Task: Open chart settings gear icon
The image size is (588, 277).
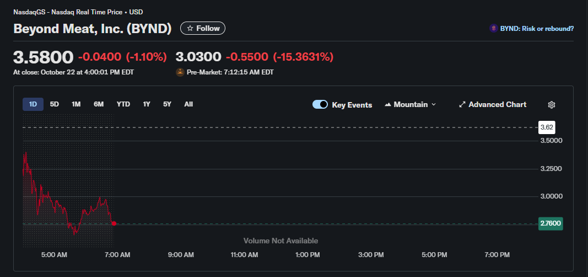Action: pos(551,105)
